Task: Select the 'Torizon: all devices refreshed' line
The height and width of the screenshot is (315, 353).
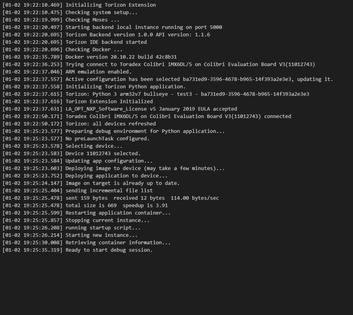Action: pos(79,124)
